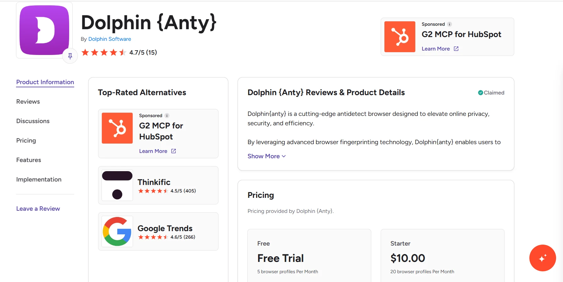Select the Product Information tab
Image resolution: width=563 pixels, height=282 pixels.
pyautogui.click(x=45, y=82)
